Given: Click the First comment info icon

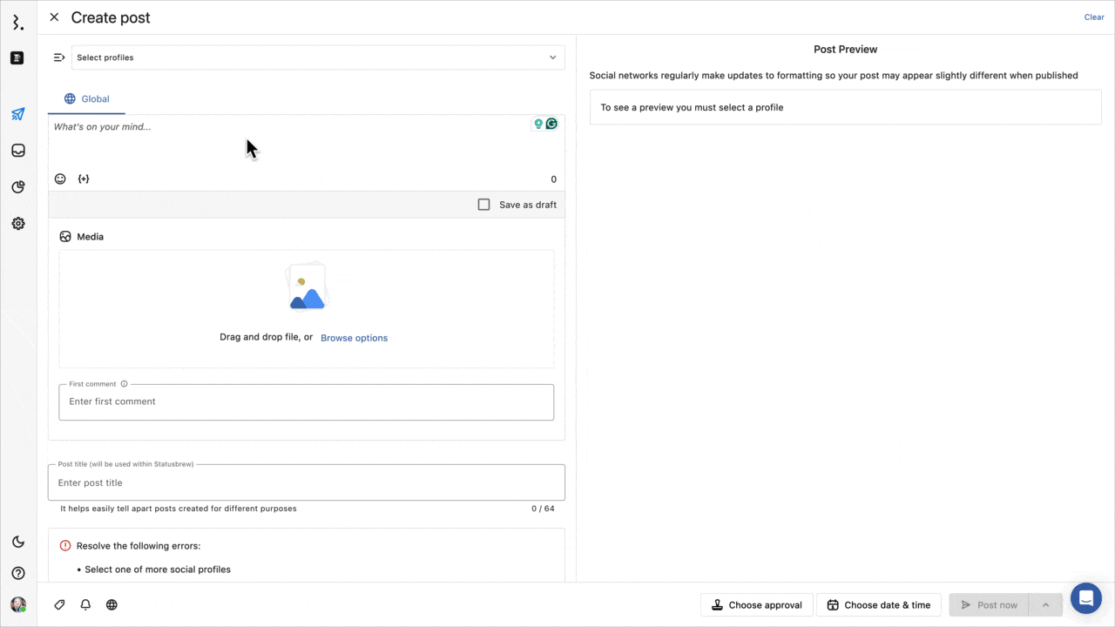Looking at the screenshot, I should [x=125, y=384].
